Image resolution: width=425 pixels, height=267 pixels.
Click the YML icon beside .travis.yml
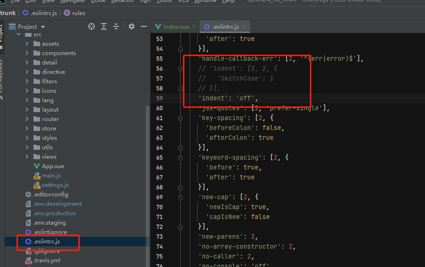coord(28,261)
